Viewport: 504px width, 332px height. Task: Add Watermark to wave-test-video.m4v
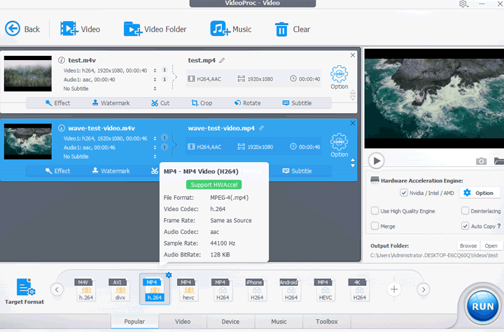pos(111,171)
